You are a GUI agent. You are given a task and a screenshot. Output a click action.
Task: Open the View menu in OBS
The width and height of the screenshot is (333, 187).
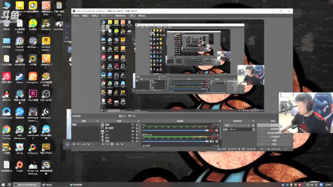point(95,16)
